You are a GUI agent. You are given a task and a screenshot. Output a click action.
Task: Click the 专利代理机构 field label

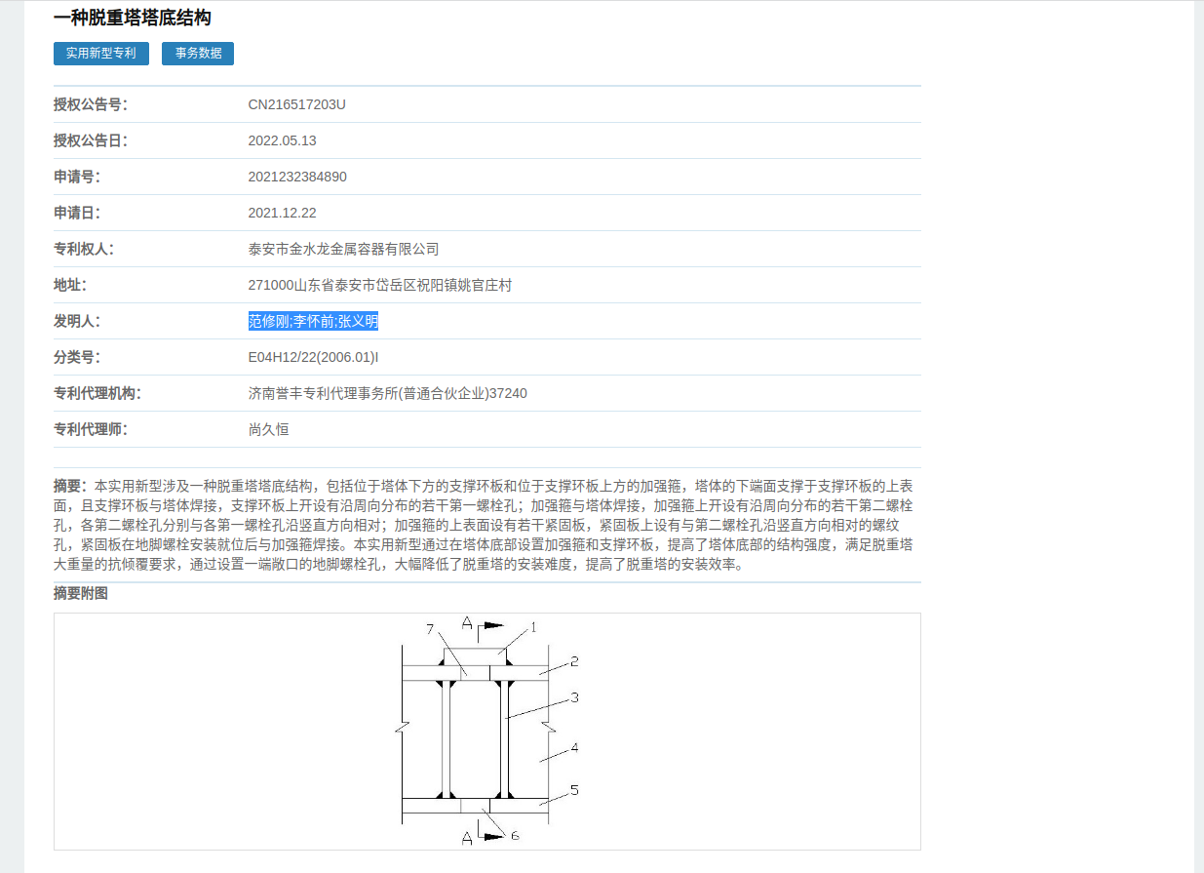click(x=97, y=393)
